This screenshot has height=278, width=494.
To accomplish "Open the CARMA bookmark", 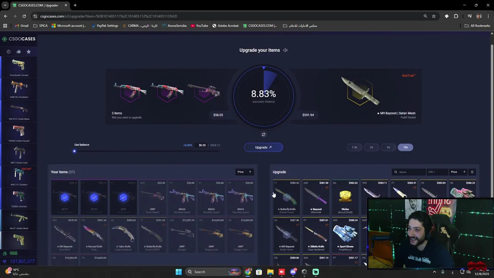I will tap(140, 26).
